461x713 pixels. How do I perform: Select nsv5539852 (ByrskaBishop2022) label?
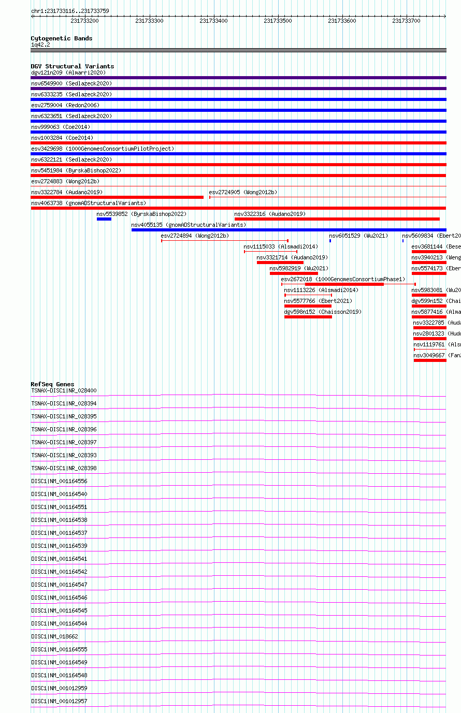pos(141,214)
